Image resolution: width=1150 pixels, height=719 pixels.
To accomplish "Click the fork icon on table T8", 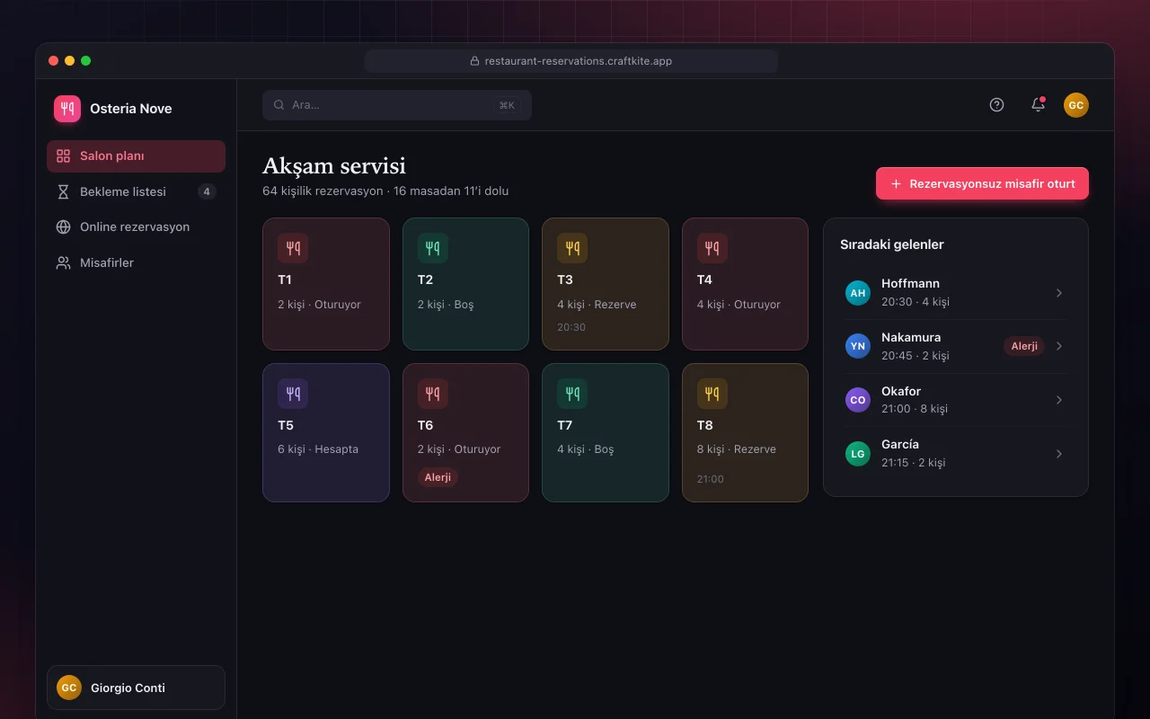I will point(712,394).
